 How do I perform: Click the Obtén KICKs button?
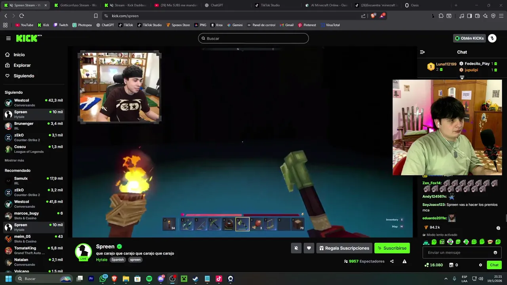pyautogui.click(x=470, y=38)
